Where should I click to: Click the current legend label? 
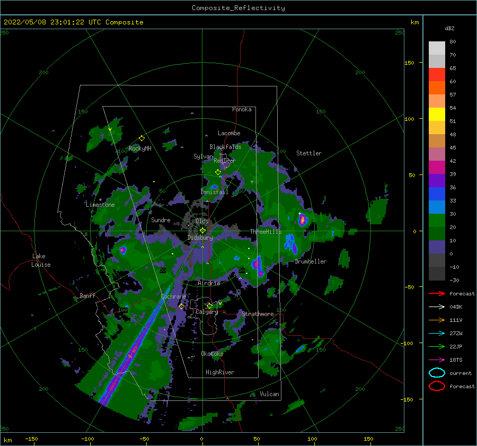point(461,373)
